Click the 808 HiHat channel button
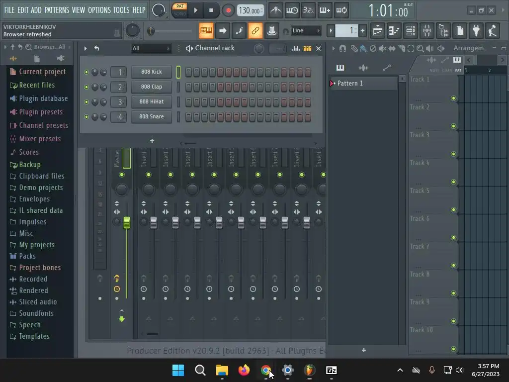This screenshot has height=382, width=509. click(152, 101)
